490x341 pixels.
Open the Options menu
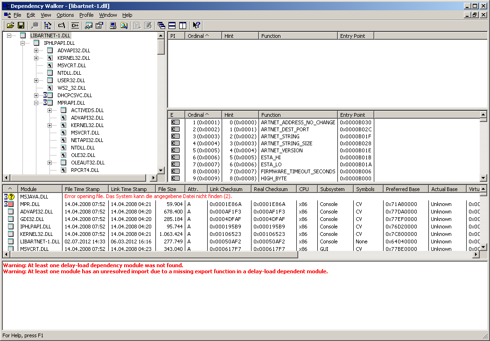pos(65,15)
